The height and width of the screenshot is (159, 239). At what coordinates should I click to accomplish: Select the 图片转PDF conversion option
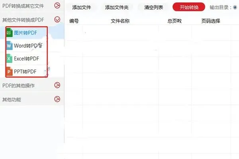coord(25,33)
